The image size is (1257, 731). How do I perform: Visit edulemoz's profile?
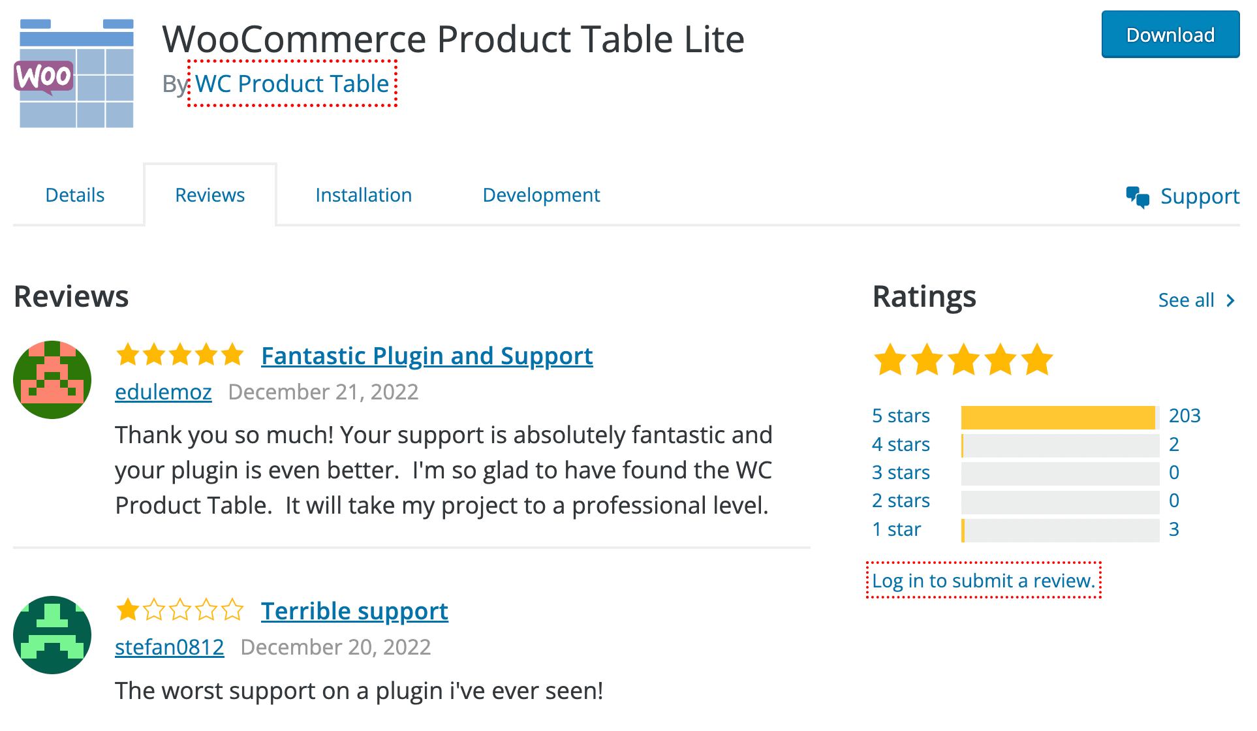coord(163,392)
